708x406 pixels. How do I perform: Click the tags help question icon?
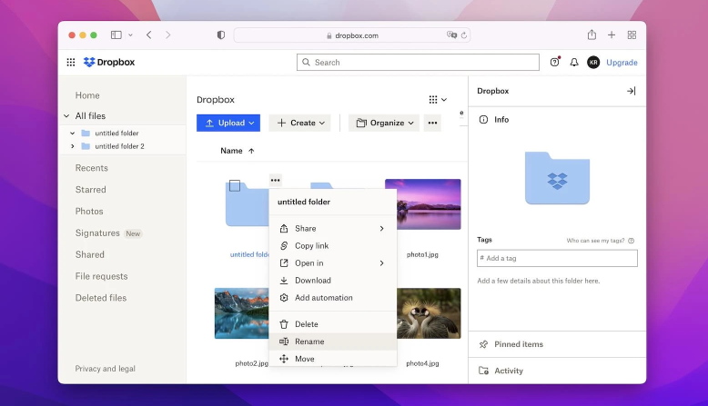tap(632, 241)
